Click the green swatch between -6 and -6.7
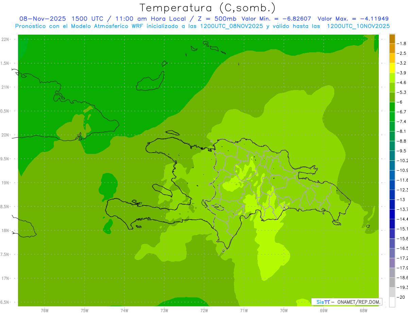This screenshot has width=408, height=315. [392, 107]
